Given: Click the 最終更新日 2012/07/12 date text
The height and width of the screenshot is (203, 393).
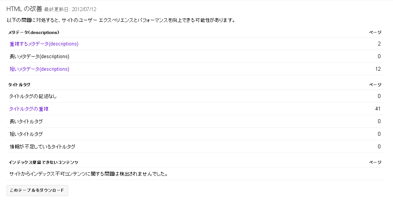Looking at the screenshot, I should point(70,10).
